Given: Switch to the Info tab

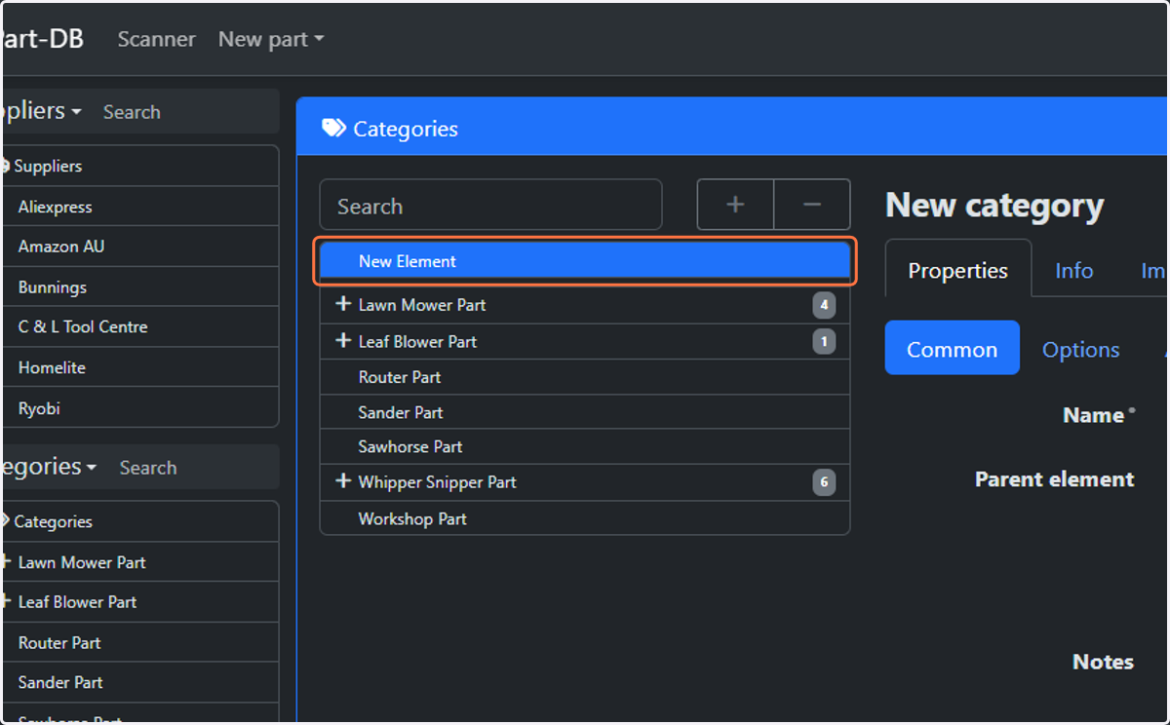Looking at the screenshot, I should (x=1073, y=270).
